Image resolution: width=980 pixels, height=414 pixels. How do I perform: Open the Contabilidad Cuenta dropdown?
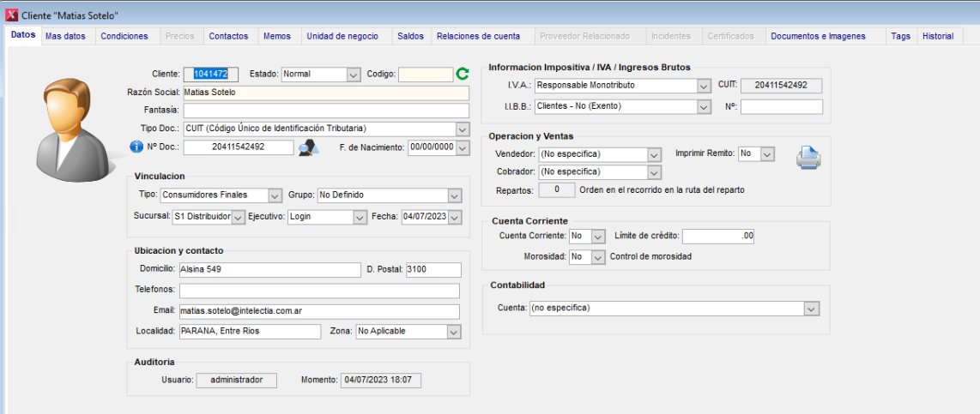pos(809,309)
